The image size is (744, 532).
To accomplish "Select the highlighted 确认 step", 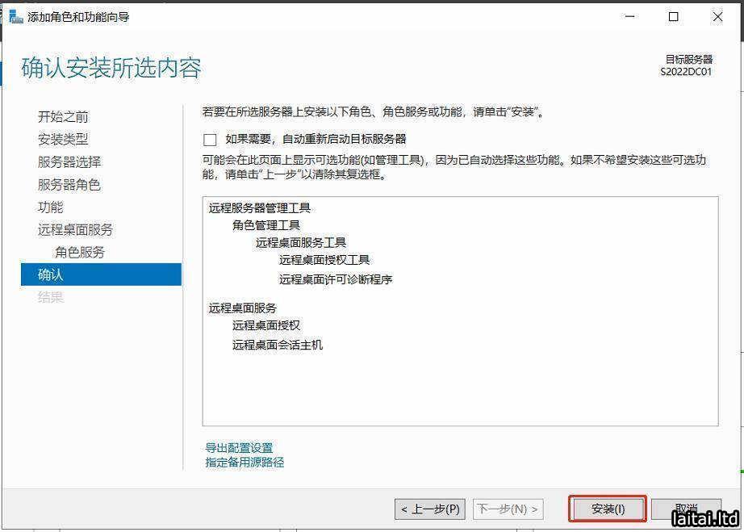I will coord(51,274).
